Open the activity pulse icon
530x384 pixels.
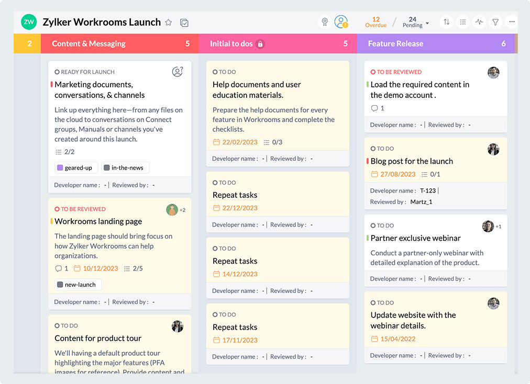point(479,22)
